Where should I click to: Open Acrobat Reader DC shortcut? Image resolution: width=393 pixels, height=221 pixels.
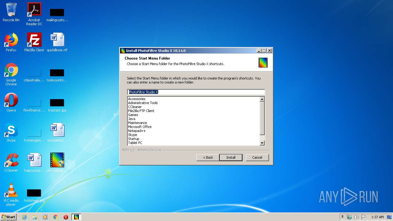tap(34, 14)
